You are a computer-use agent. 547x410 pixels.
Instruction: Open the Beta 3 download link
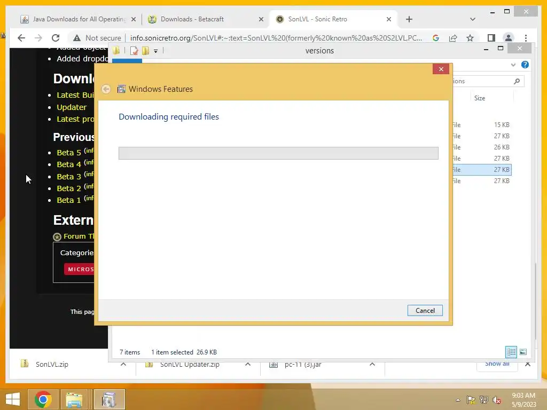click(69, 176)
